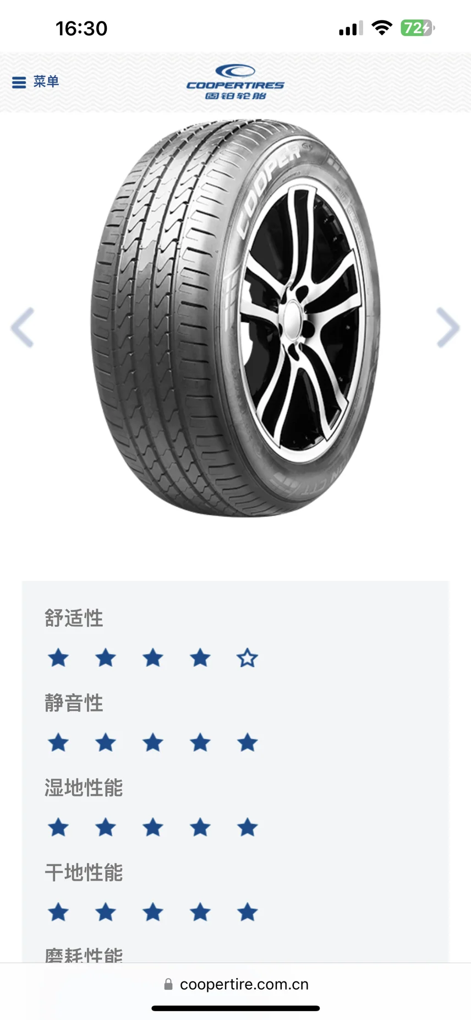Open the Cooper Tires logo homepage link
Screen dimensions: 471x1020
235,82
